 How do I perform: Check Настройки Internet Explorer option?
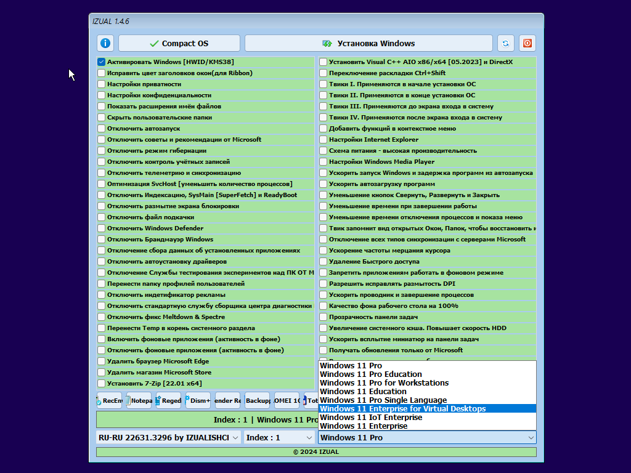tap(323, 140)
